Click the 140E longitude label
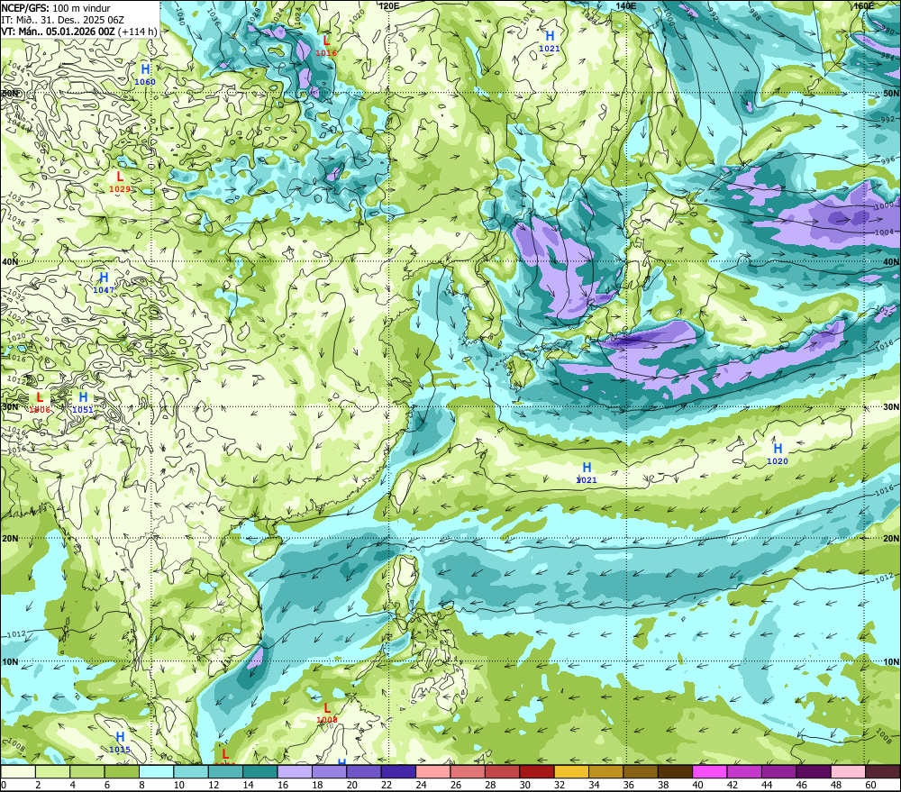Screen dimensions: 901x792 tap(626, 5)
